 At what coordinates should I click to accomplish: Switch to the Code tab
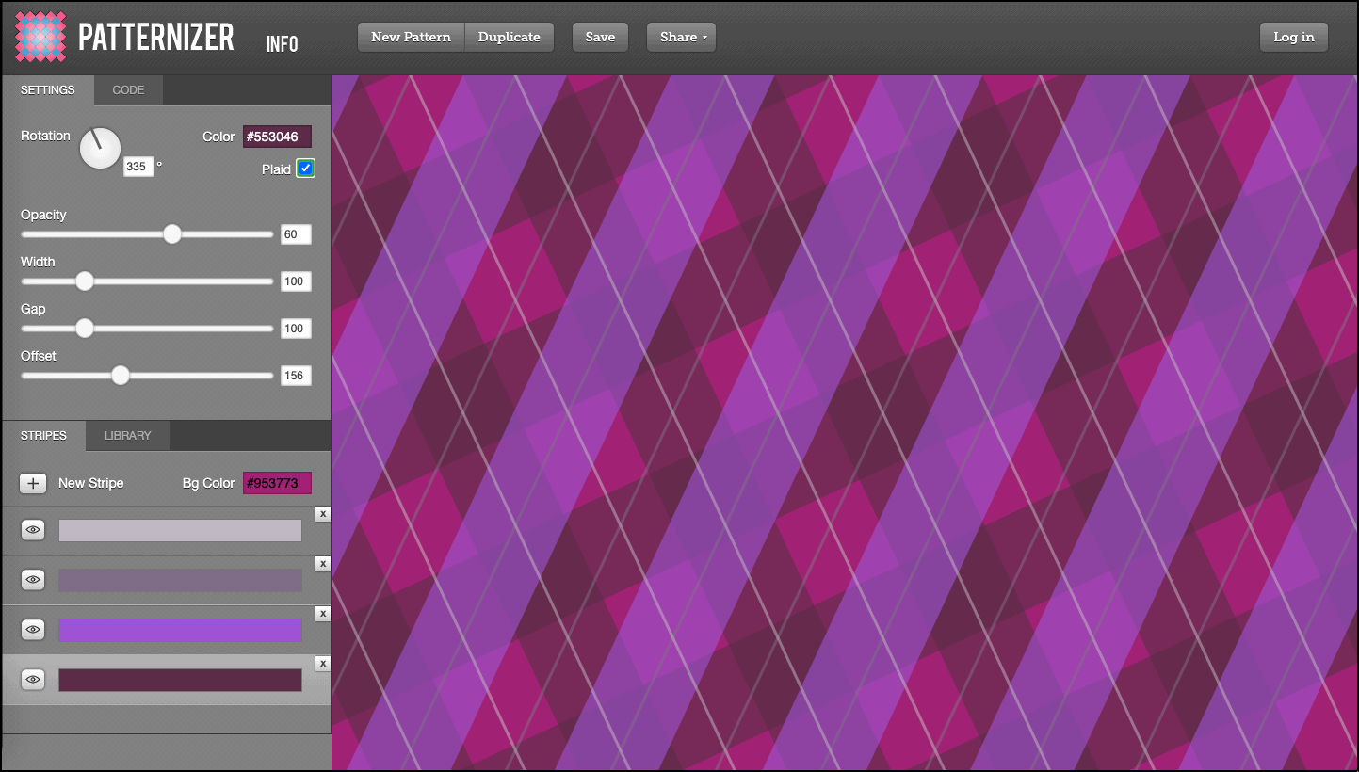[x=128, y=90]
